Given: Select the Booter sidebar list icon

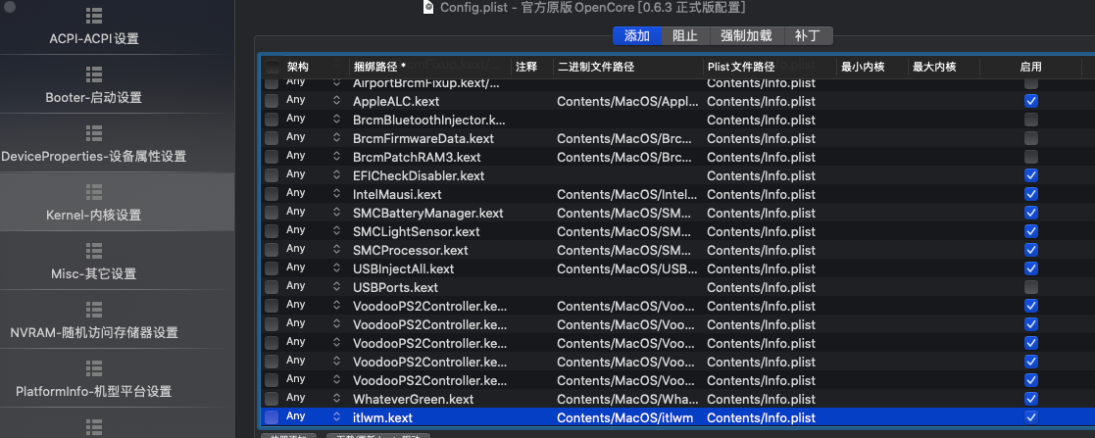Looking at the screenshot, I should pyautogui.click(x=94, y=74).
